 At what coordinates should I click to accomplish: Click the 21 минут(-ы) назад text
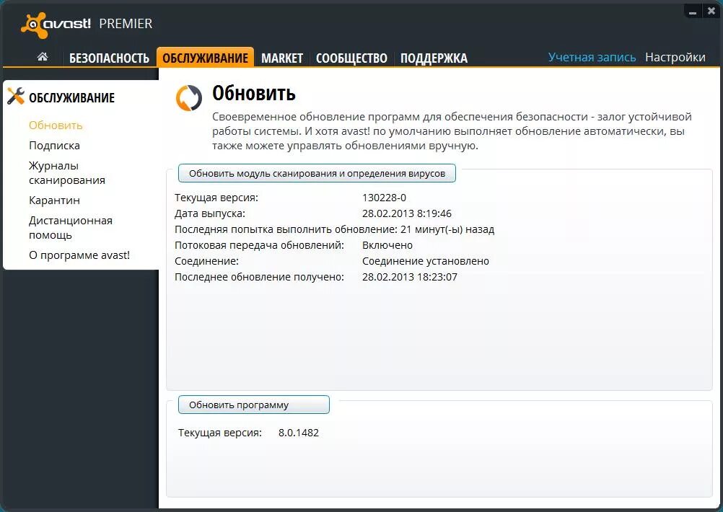(x=447, y=229)
